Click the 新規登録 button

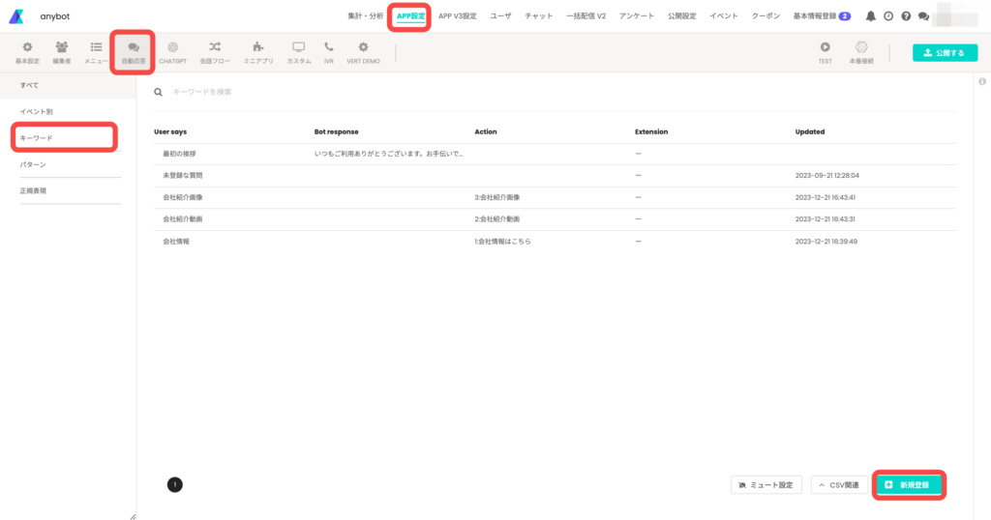click(x=908, y=484)
